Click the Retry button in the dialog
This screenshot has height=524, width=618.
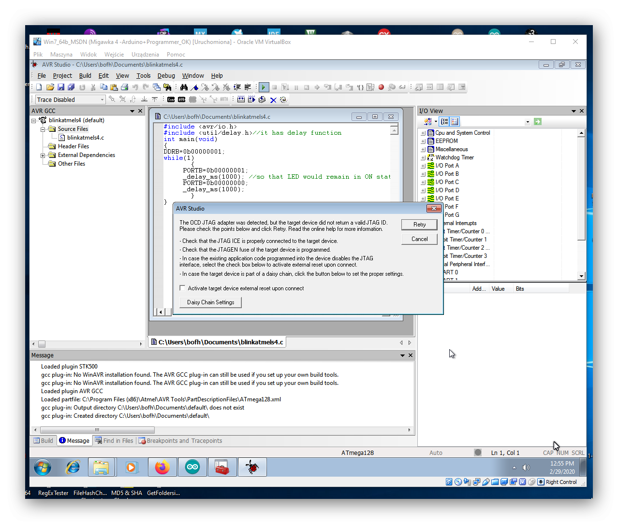point(419,225)
